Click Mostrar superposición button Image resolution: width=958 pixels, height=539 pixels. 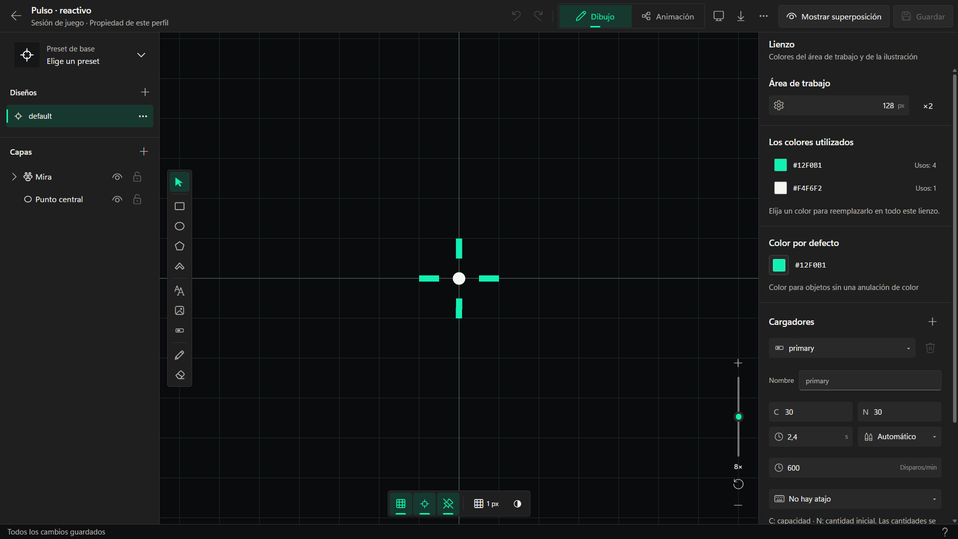coord(834,16)
